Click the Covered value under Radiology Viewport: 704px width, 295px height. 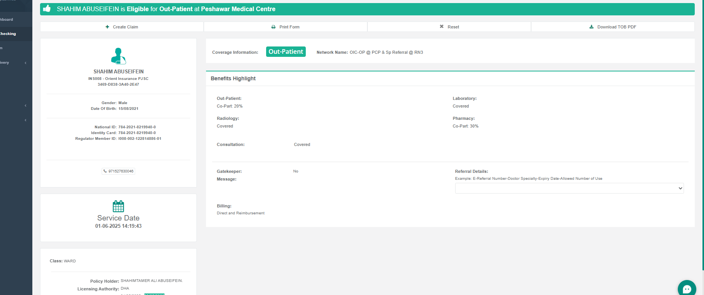point(225,126)
